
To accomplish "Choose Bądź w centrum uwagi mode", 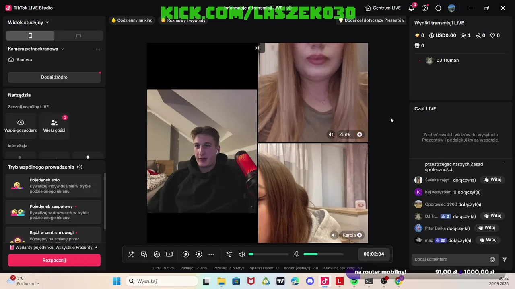I will click(x=54, y=235).
